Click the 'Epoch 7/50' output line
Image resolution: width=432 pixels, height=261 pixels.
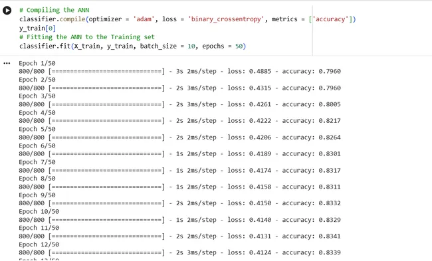pyautogui.click(x=37, y=162)
